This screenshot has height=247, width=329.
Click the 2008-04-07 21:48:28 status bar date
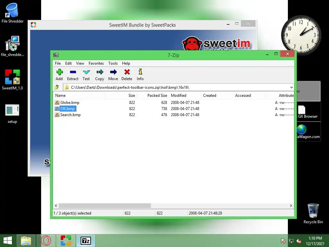point(205,213)
